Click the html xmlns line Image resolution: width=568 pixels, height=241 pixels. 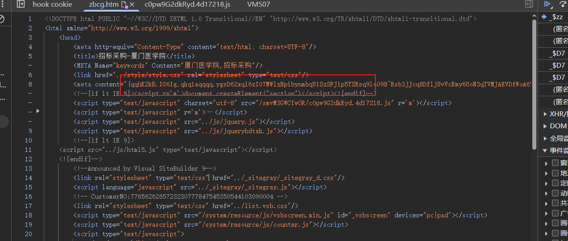(x=122, y=28)
